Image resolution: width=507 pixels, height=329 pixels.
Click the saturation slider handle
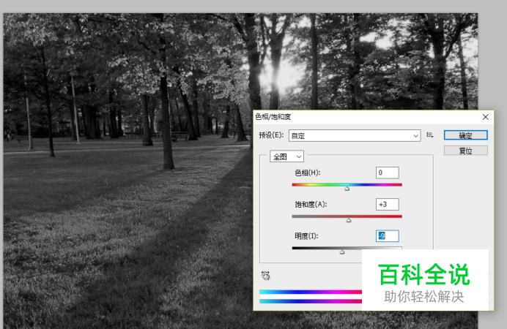point(349,220)
